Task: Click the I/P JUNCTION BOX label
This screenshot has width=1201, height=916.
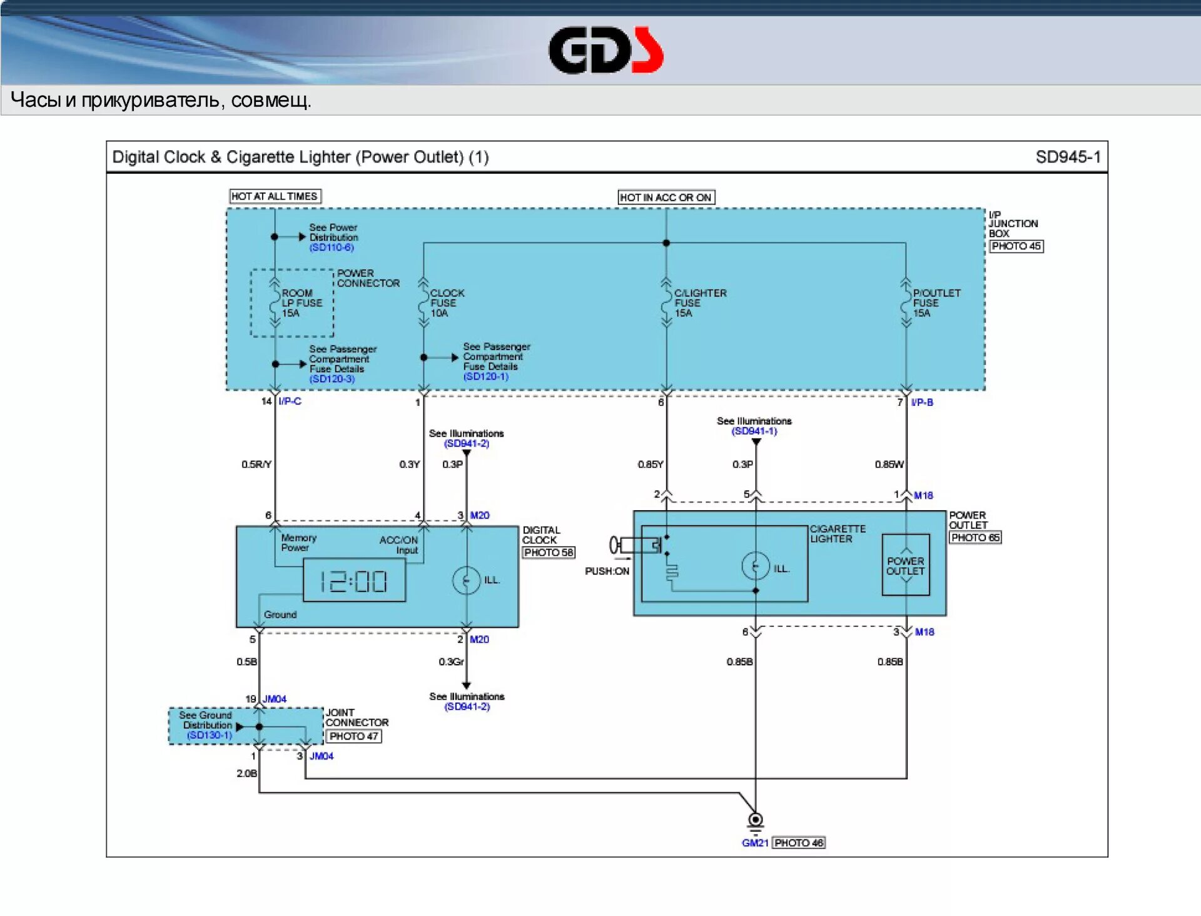Action: (1013, 224)
